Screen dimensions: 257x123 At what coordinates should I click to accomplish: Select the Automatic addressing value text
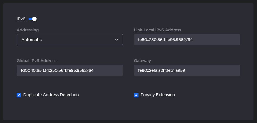point(32,40)
